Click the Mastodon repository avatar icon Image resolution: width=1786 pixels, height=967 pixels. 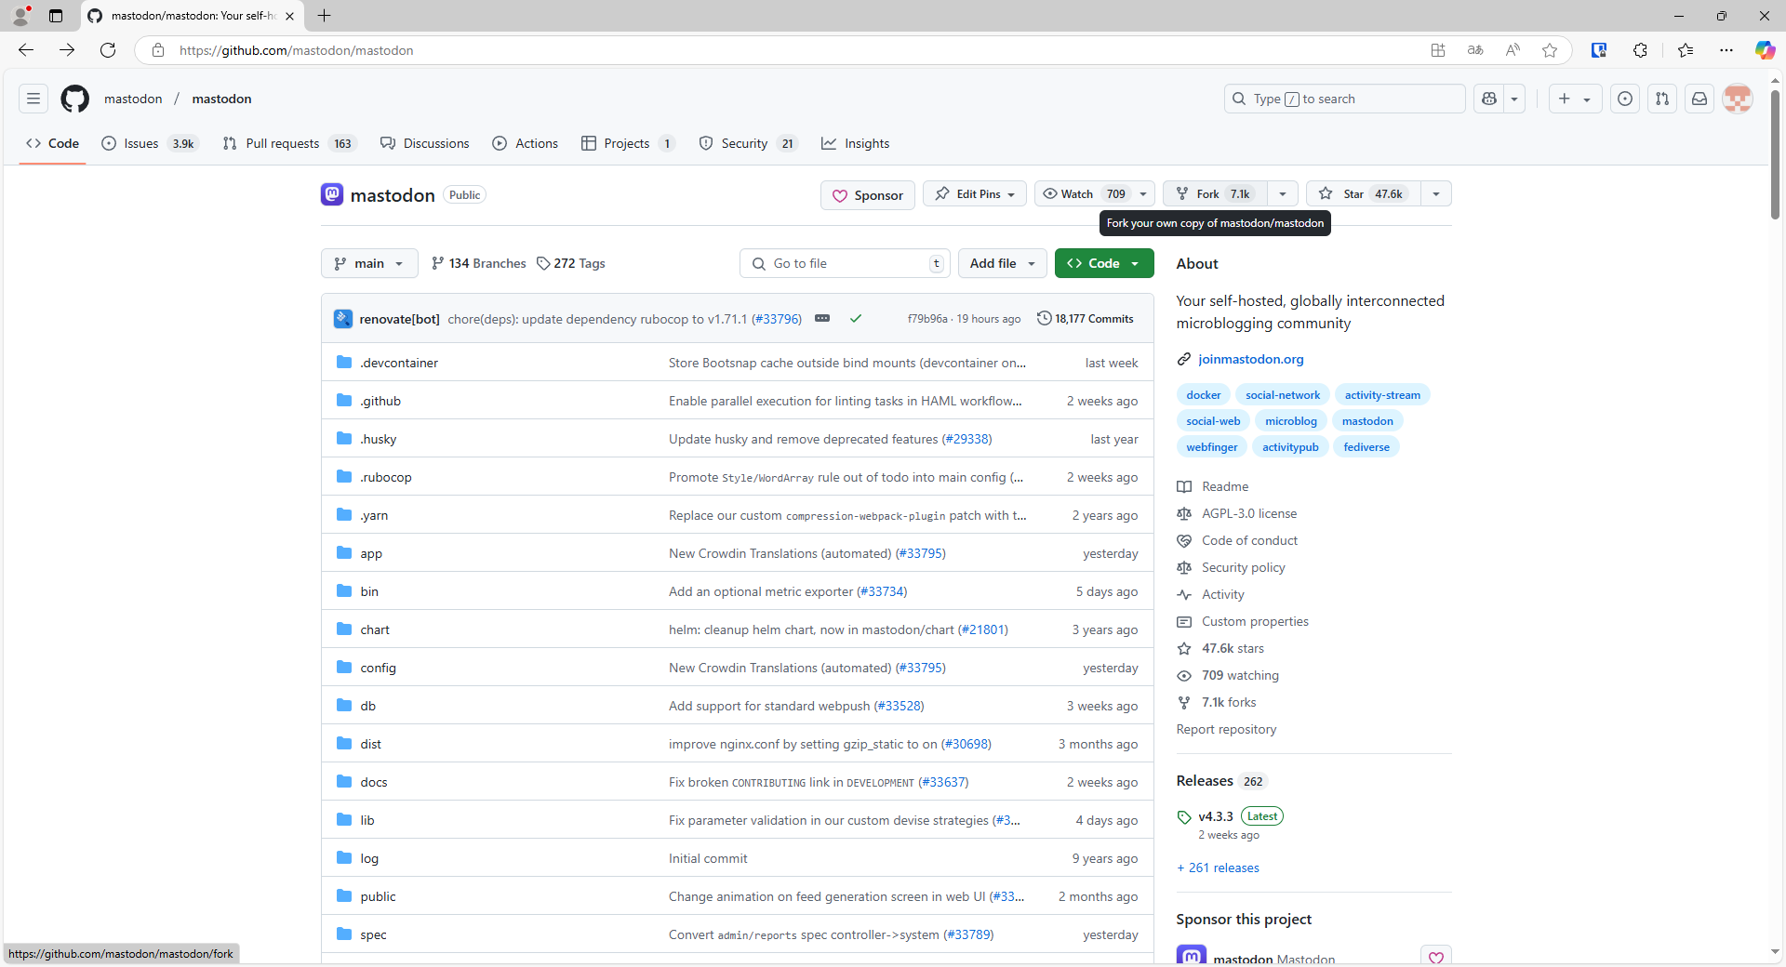tap(332, 194)
